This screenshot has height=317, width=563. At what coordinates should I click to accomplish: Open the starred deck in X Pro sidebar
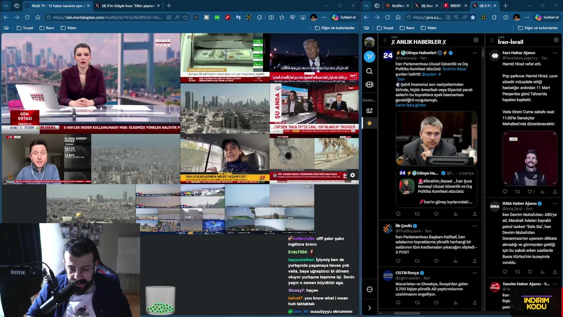click(369, 123)
